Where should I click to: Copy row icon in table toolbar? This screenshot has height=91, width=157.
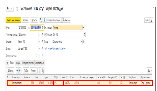click(x=40, y=71)
